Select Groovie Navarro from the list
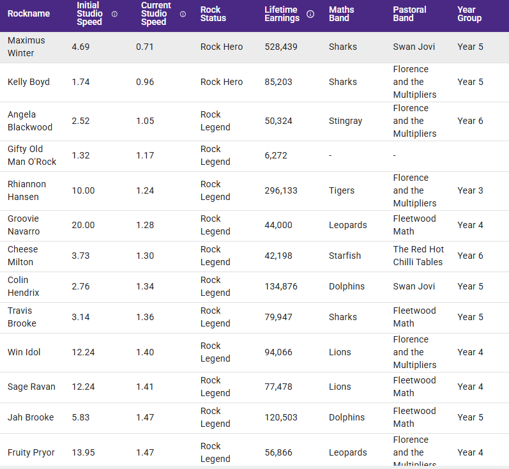Screen dimensions: 509x469 tap(24, 225)
